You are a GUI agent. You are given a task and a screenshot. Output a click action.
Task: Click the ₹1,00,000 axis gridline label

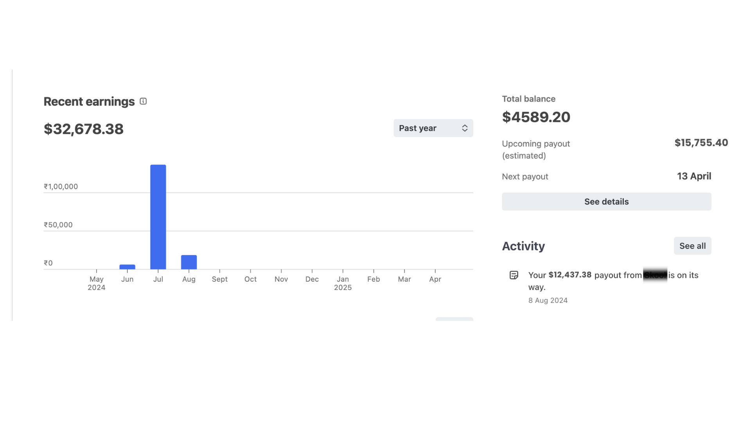(61, 186)
